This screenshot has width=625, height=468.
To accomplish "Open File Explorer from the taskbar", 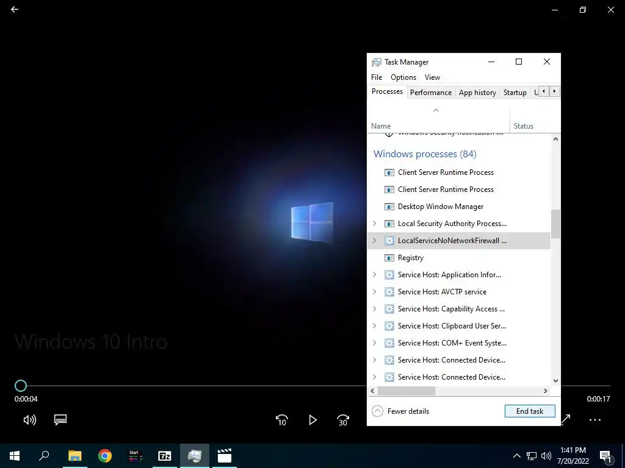I will pyautogui.click(x=75, y=456).
